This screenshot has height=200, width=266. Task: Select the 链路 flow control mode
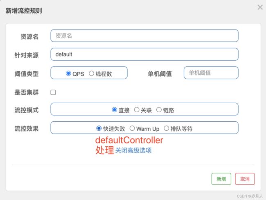pyautogui.click(x=159, y=109)
